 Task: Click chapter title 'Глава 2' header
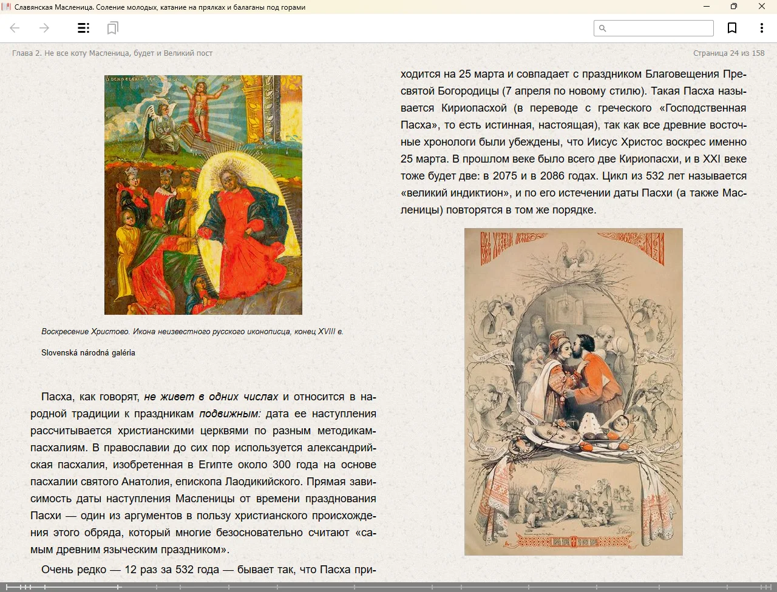(x=112, y=53)
